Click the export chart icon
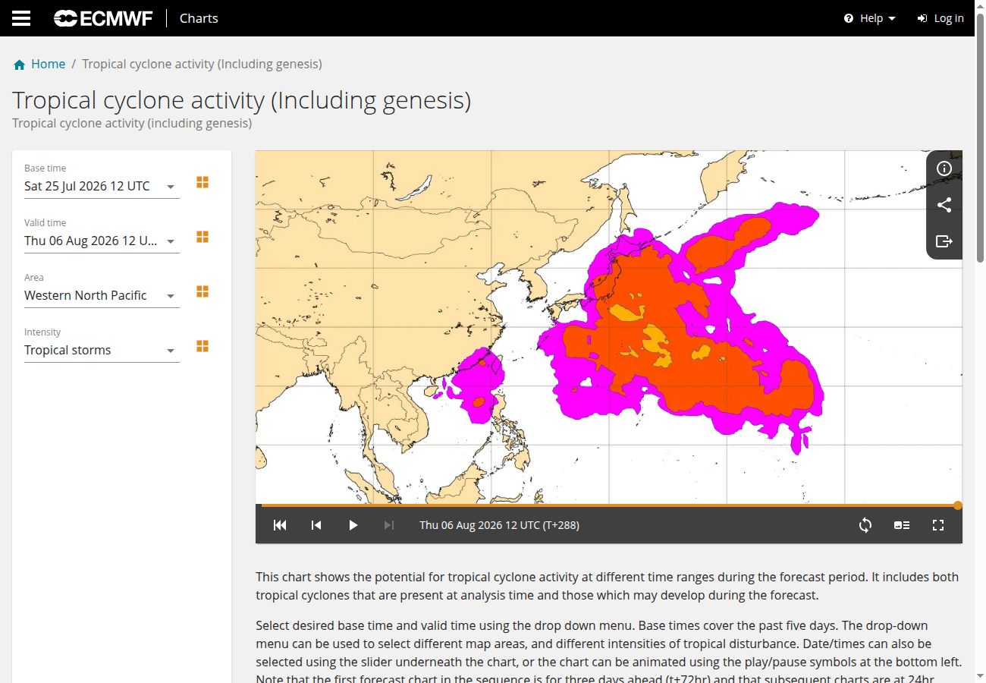The width and height of the screenshot is (986, 683). click(944, 241)
